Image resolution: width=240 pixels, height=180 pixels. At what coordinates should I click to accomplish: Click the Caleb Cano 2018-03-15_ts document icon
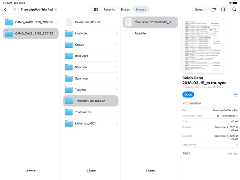pyautogui.click(x=128, y=22)
